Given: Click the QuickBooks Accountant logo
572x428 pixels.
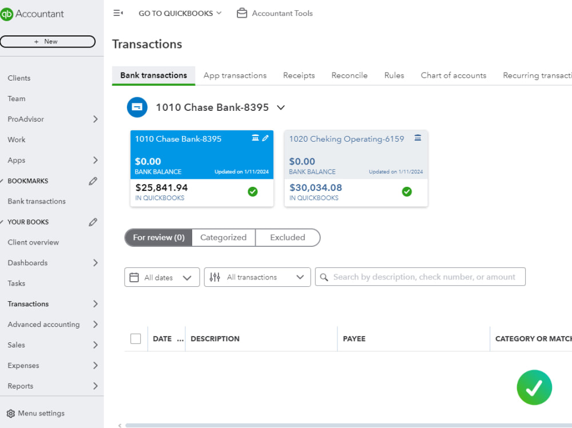Looking at the screenshot, I should (x=32, y=14).
